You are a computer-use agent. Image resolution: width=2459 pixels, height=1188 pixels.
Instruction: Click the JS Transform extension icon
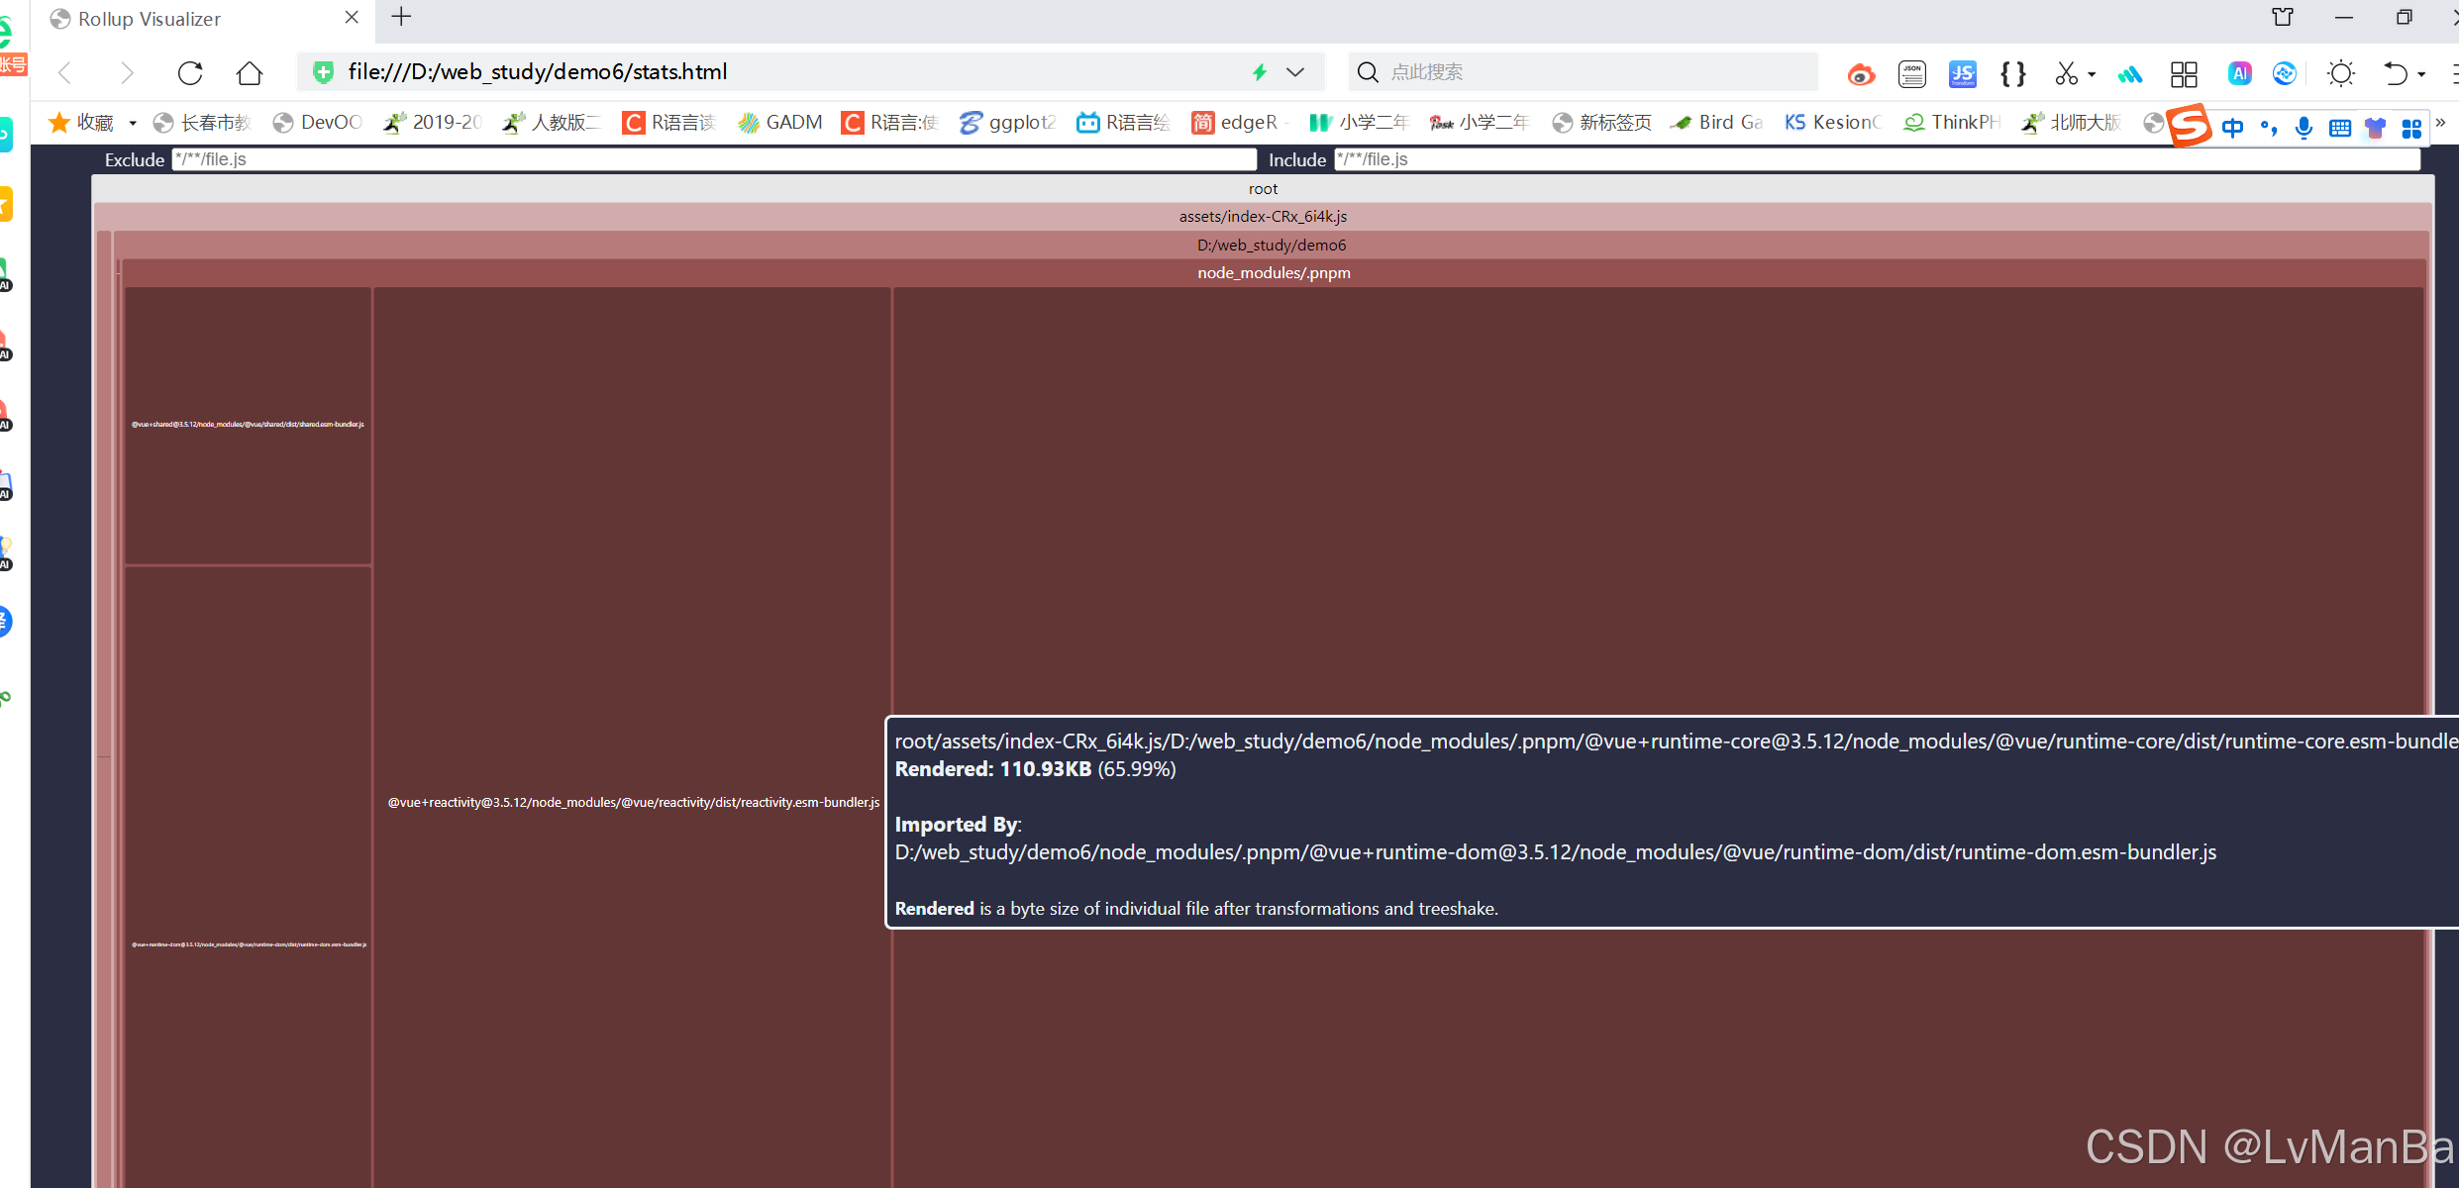pos(1962,73)
